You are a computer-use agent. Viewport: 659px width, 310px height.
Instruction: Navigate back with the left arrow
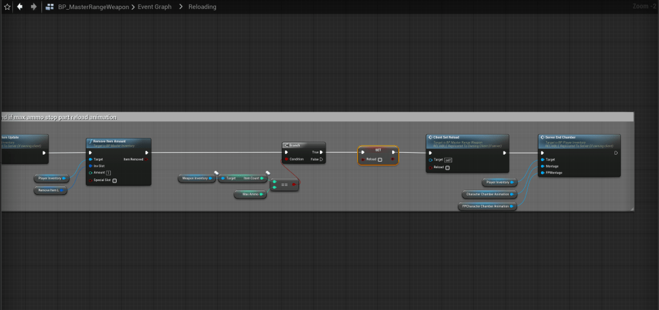pos(20,7)
